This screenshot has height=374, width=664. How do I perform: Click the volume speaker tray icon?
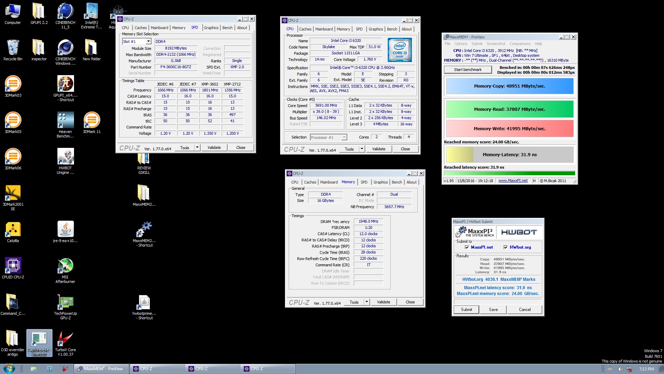(620, 369)
